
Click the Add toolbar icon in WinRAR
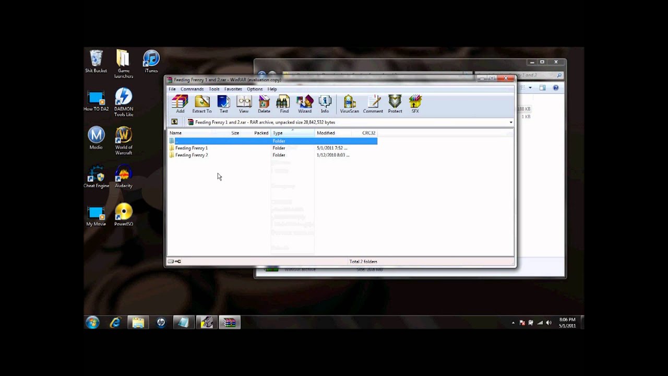pyautogui.click(x=180, y=104)
